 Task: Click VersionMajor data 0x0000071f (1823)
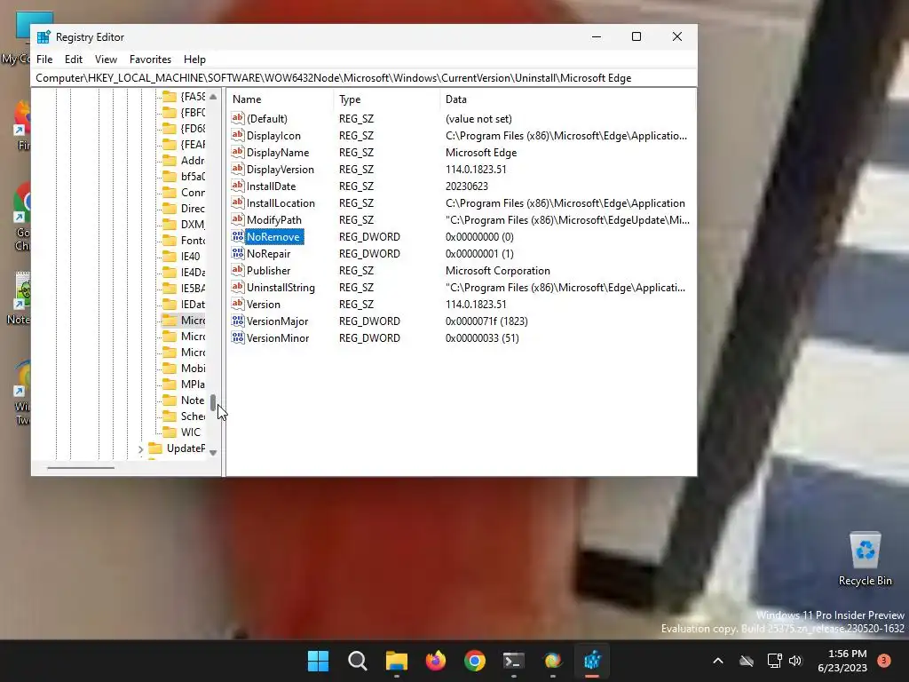(486, 321)
